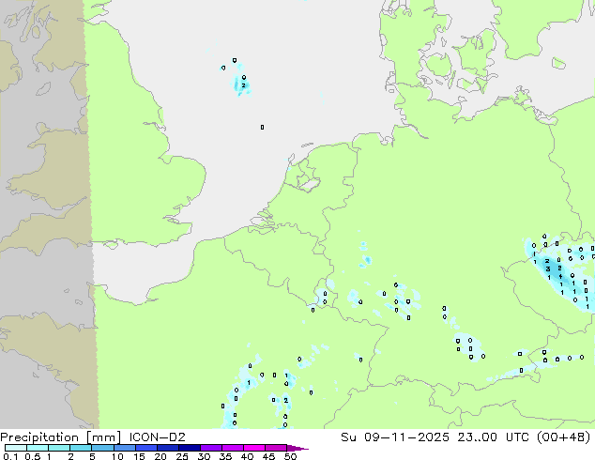Viewport: 595px width, 460px height.
Task: Click the 0.1–0.5 mm legend color box
Action: pyautogui.click(x=16, y=448)
